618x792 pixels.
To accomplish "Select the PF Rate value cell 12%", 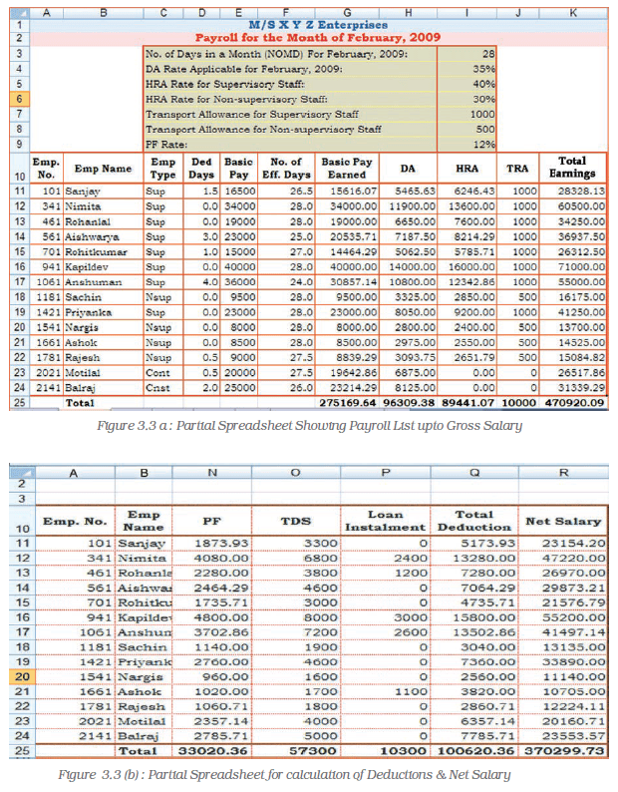I will click(x=466, y=145).
